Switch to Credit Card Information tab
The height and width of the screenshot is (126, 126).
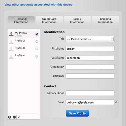tap(49, 20)
